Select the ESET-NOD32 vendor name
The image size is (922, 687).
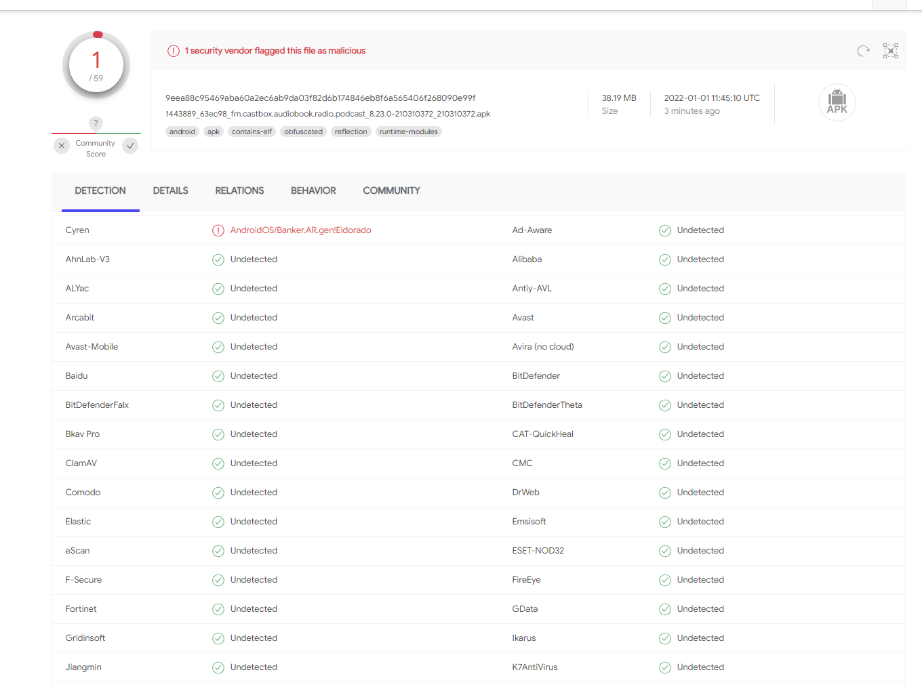coord(538,550)
